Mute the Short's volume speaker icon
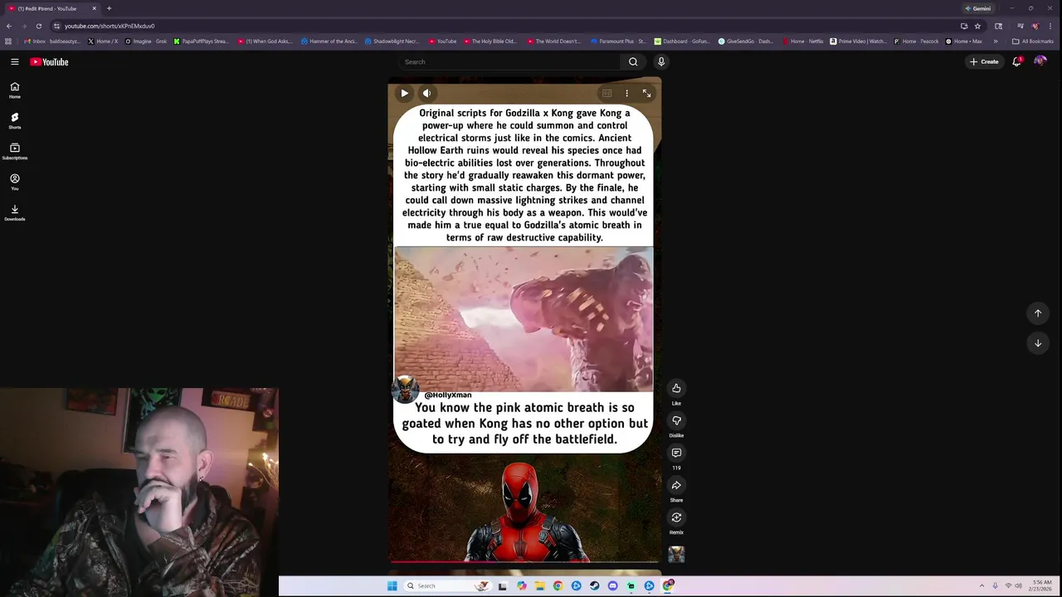Viewport: 1062px width, 597px height. point(426,94)
